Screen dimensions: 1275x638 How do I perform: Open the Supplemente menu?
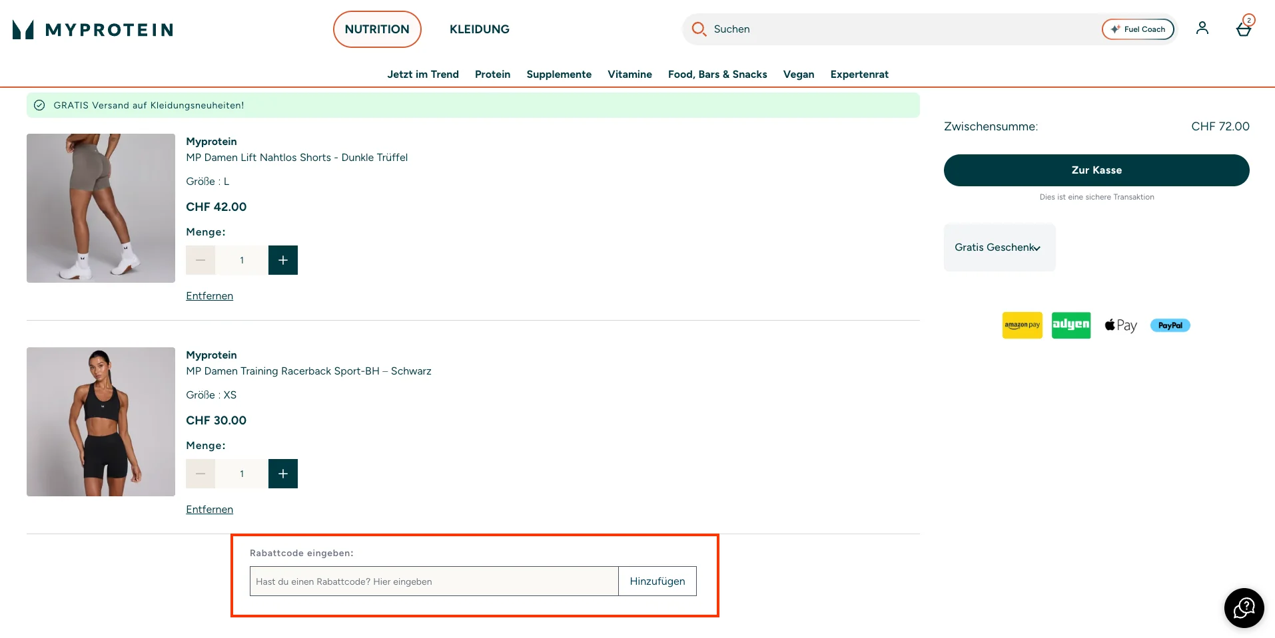coord(559,75)
